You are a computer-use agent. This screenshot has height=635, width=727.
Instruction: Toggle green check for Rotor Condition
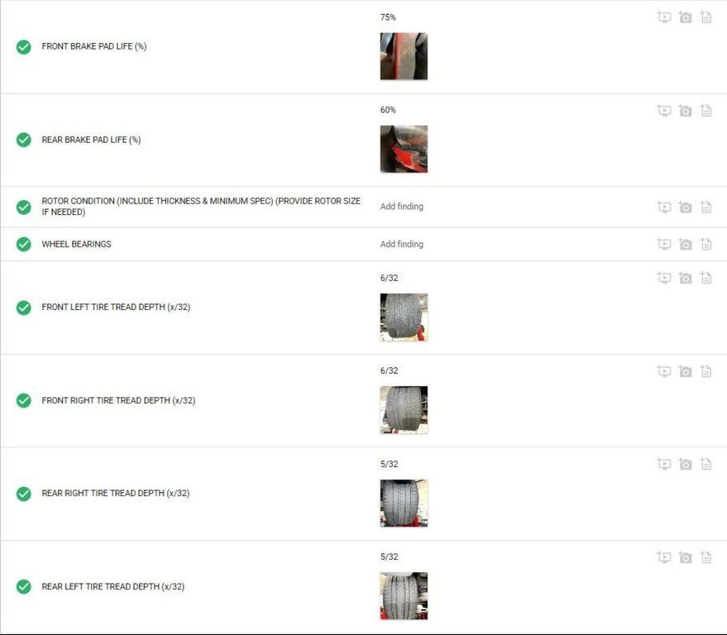click(x=24, y=207)
